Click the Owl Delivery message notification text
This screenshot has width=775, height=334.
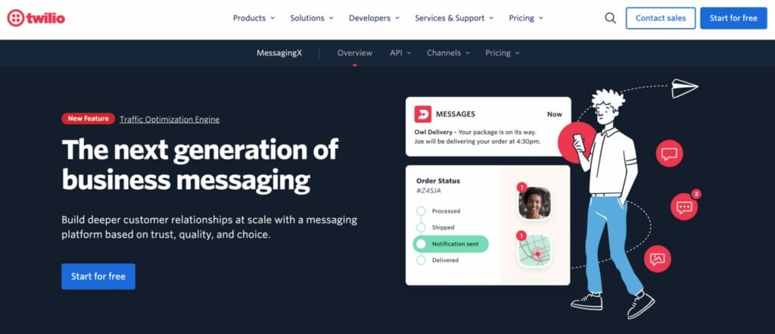(477, 136)
